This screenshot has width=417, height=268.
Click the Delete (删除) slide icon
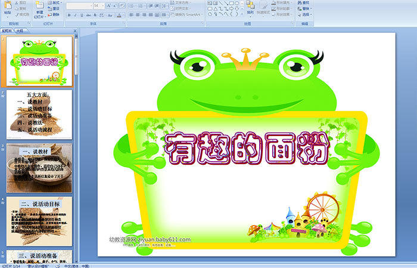pos(49,14)
